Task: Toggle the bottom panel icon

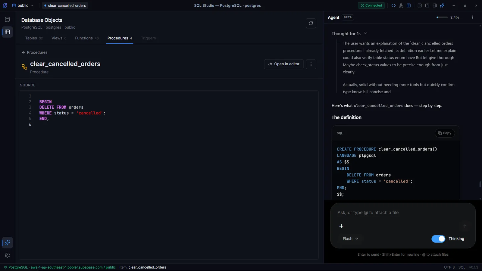Action: coord(427,5)
